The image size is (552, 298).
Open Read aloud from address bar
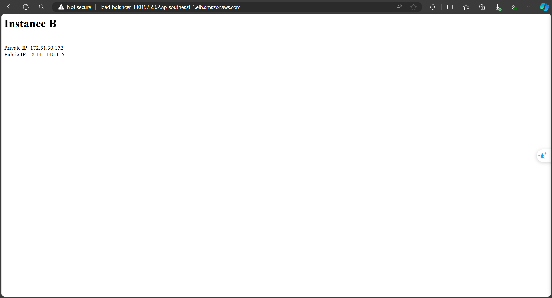399,7
